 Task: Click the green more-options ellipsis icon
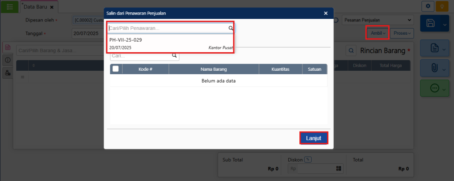(x=434, y=88)
